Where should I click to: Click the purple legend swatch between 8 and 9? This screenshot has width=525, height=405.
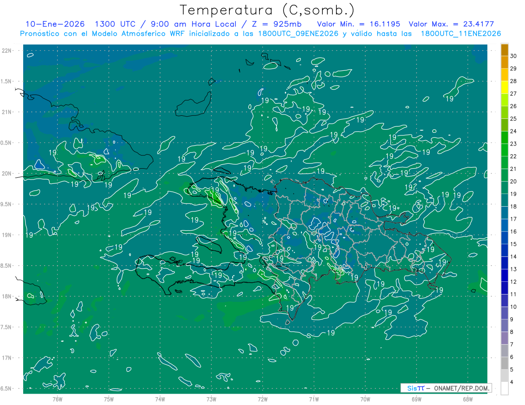[x=504, y=326]
